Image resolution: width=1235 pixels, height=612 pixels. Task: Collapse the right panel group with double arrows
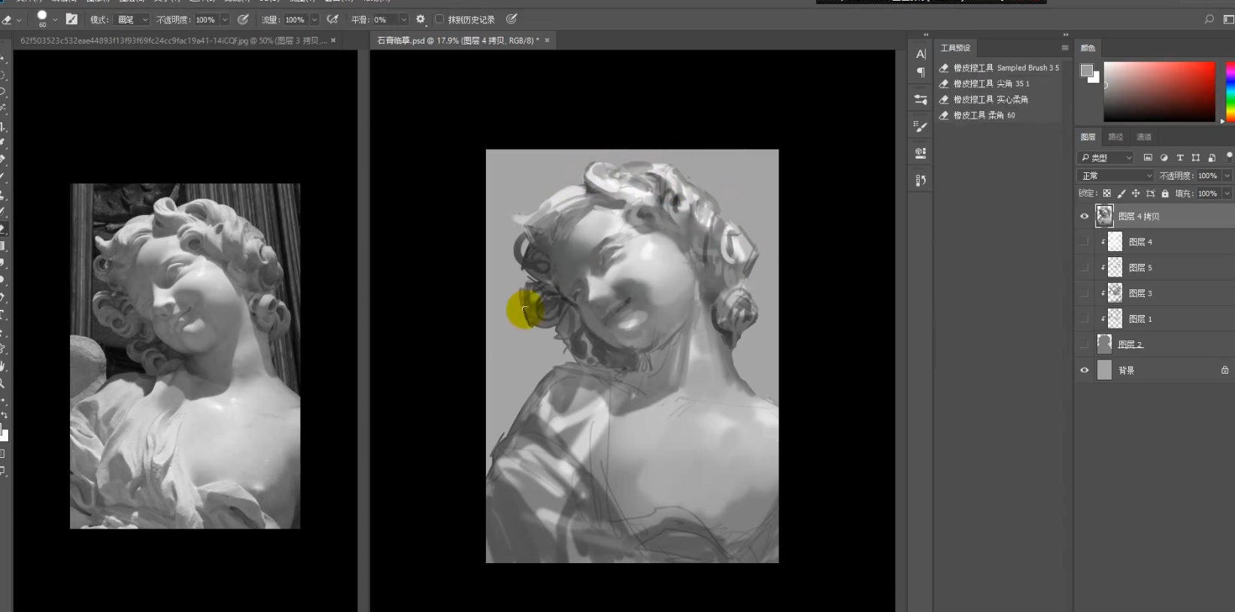[1066, 35]
